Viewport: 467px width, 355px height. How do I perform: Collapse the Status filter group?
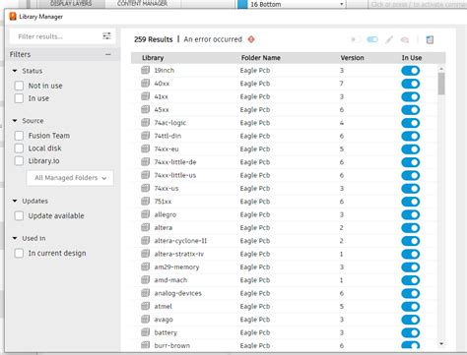point(15,71)
